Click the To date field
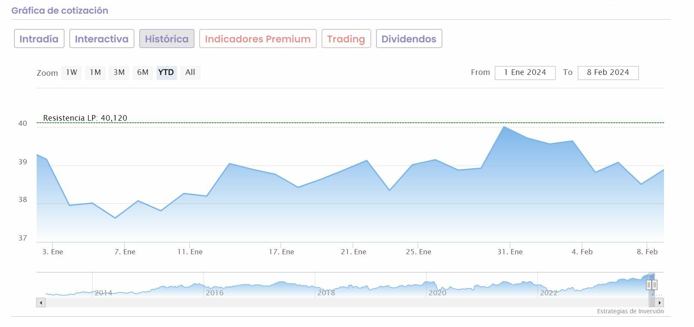This screenshot has width=694, height=327. (x=608, y=73)
